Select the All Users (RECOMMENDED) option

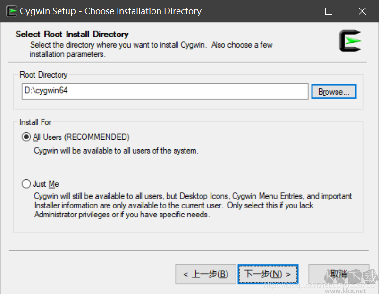pyautogui.click(x=26, y=137)
